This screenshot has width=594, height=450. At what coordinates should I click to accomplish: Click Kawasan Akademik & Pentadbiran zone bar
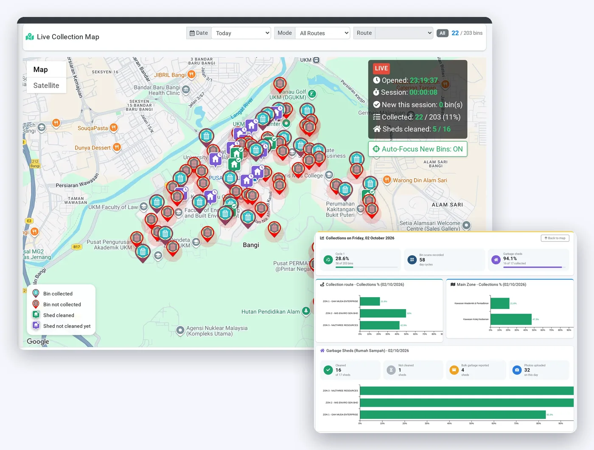tap(500, 303)
